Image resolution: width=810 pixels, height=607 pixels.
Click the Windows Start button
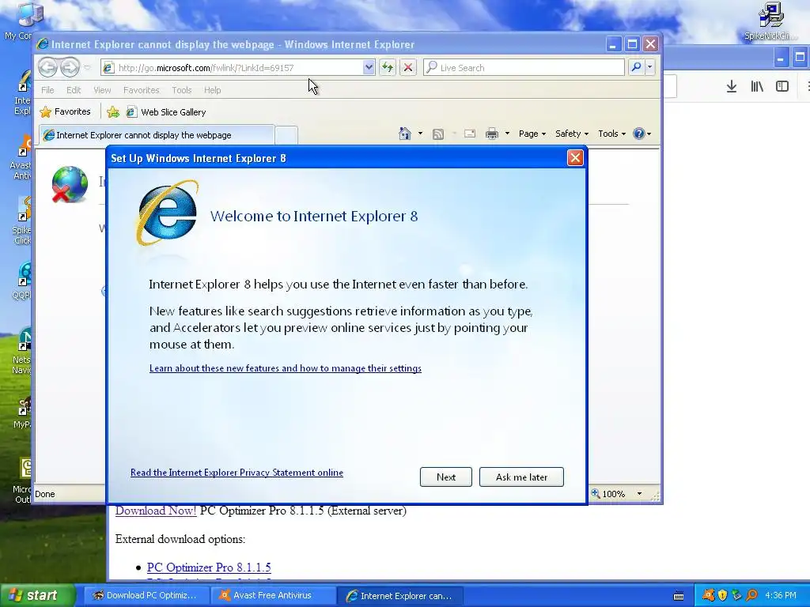[37, 595]
